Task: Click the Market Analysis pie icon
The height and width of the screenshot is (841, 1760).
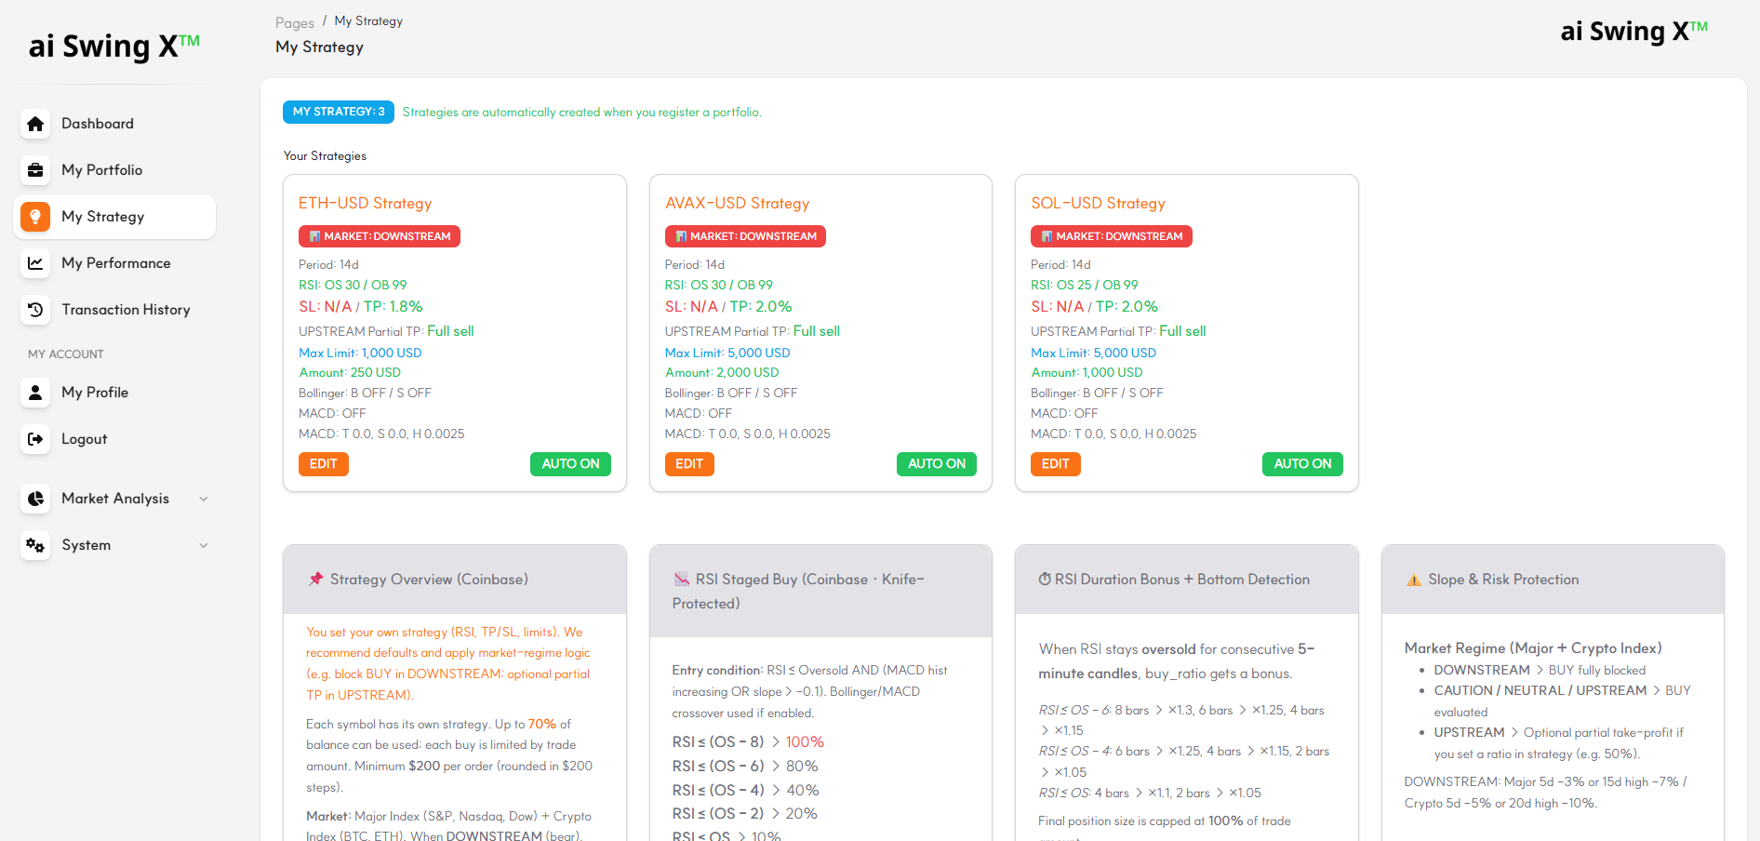Action: [35, 499]
